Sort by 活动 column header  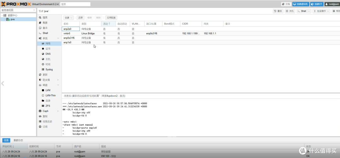[x=108, y=24]
